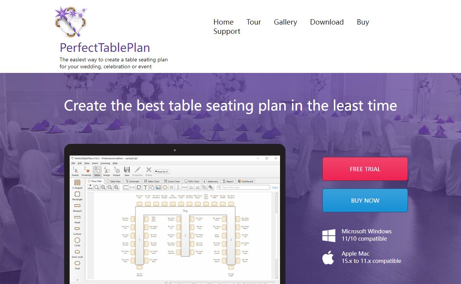Insert a Circle table from the sidebar

(x=78, y=242)
